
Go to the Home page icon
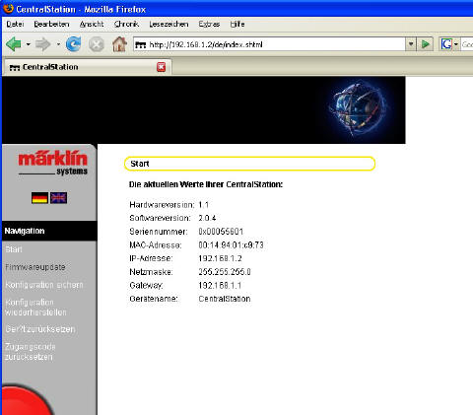coord(119,44)
